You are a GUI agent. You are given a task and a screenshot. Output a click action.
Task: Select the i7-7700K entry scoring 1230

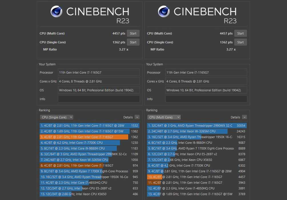pyautogui.click(x=89, y=143)
